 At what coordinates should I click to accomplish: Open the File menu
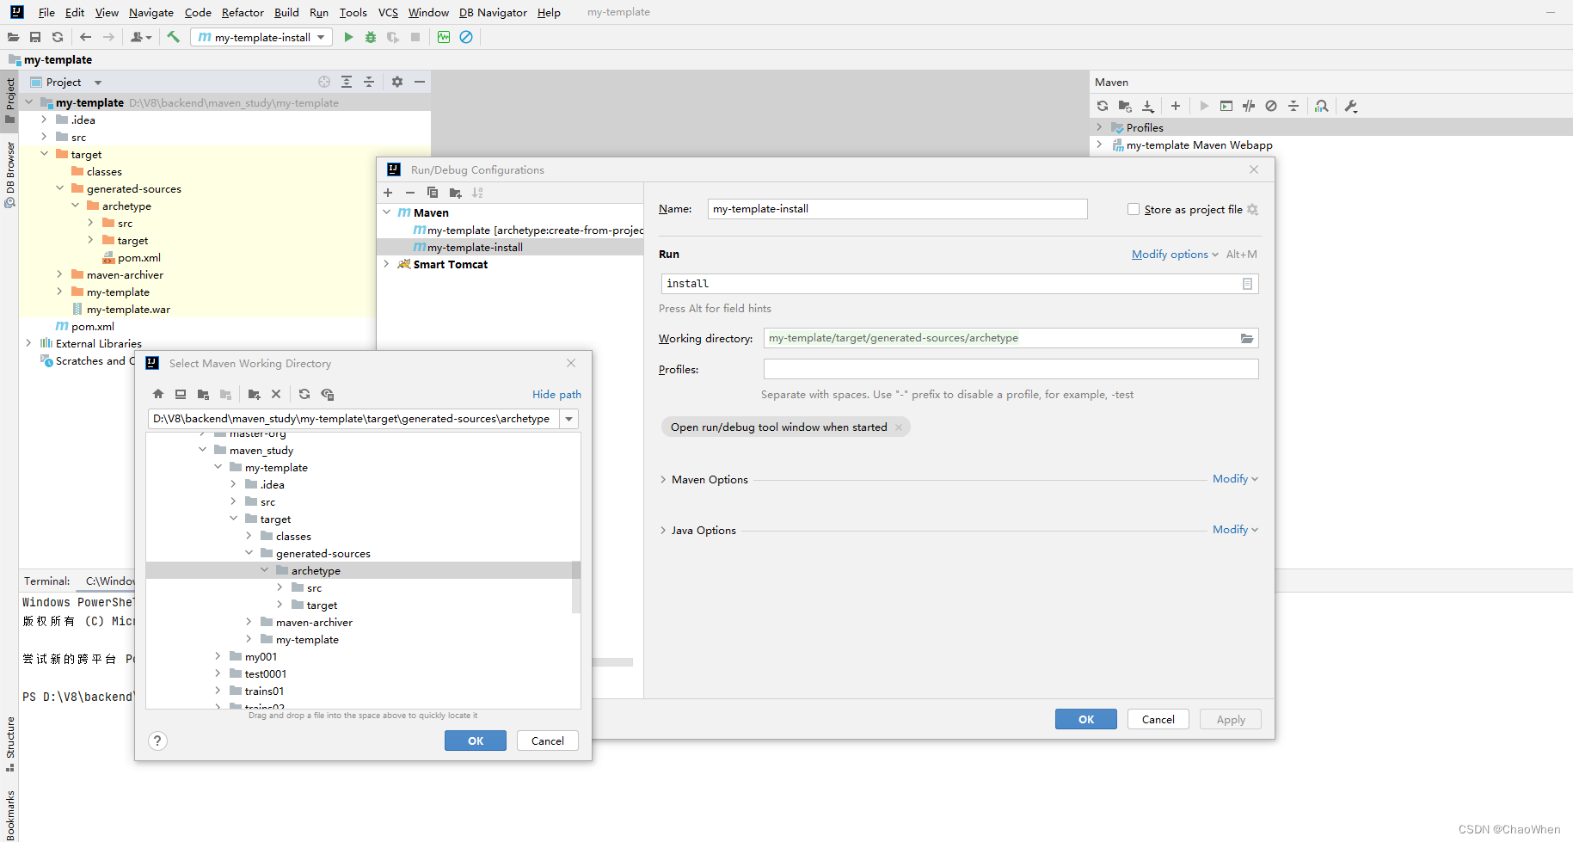click(x=46, y=12)
